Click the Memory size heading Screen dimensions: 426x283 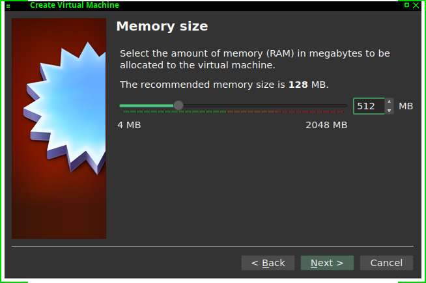162,27
